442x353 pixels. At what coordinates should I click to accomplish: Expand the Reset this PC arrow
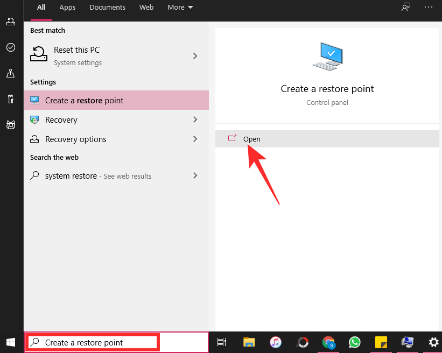coord(195,56)
